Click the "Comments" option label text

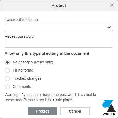click(x=22, y=87)
